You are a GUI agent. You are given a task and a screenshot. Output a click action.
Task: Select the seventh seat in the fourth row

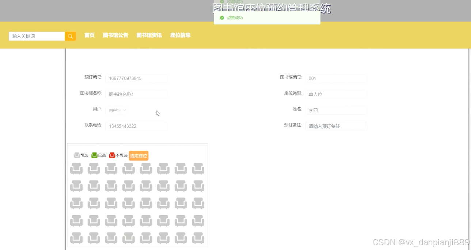(x=181, y=221)
